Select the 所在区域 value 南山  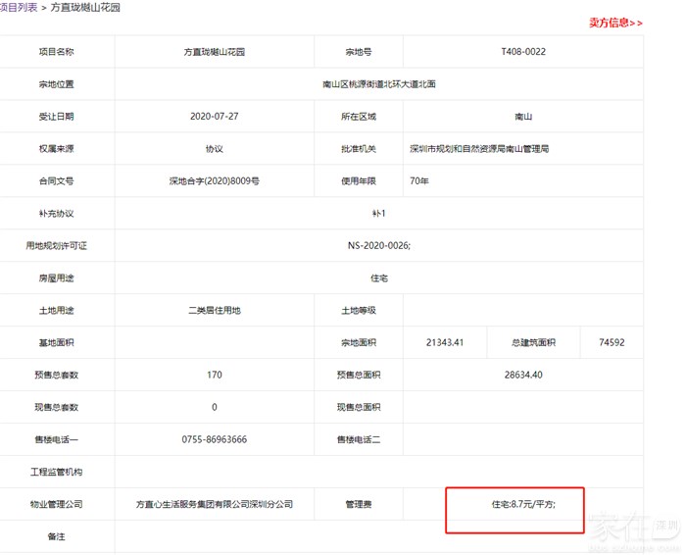pyautogui.click(x=523, y=117)
